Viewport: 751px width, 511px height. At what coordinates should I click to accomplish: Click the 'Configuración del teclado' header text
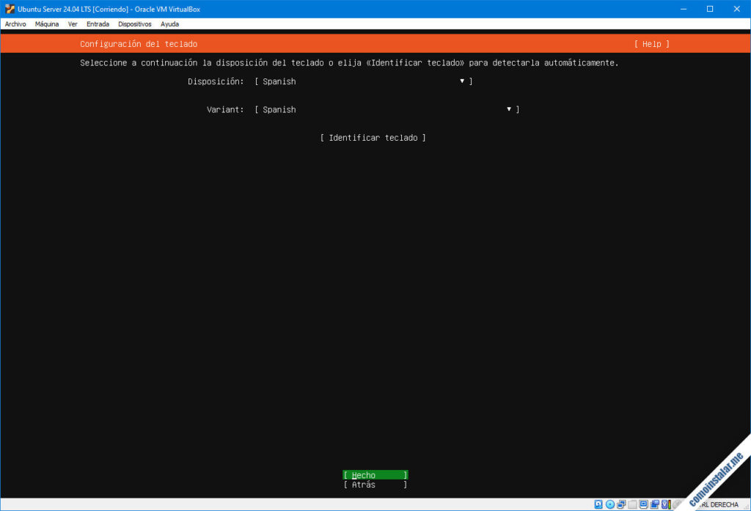tap(139, 44)
